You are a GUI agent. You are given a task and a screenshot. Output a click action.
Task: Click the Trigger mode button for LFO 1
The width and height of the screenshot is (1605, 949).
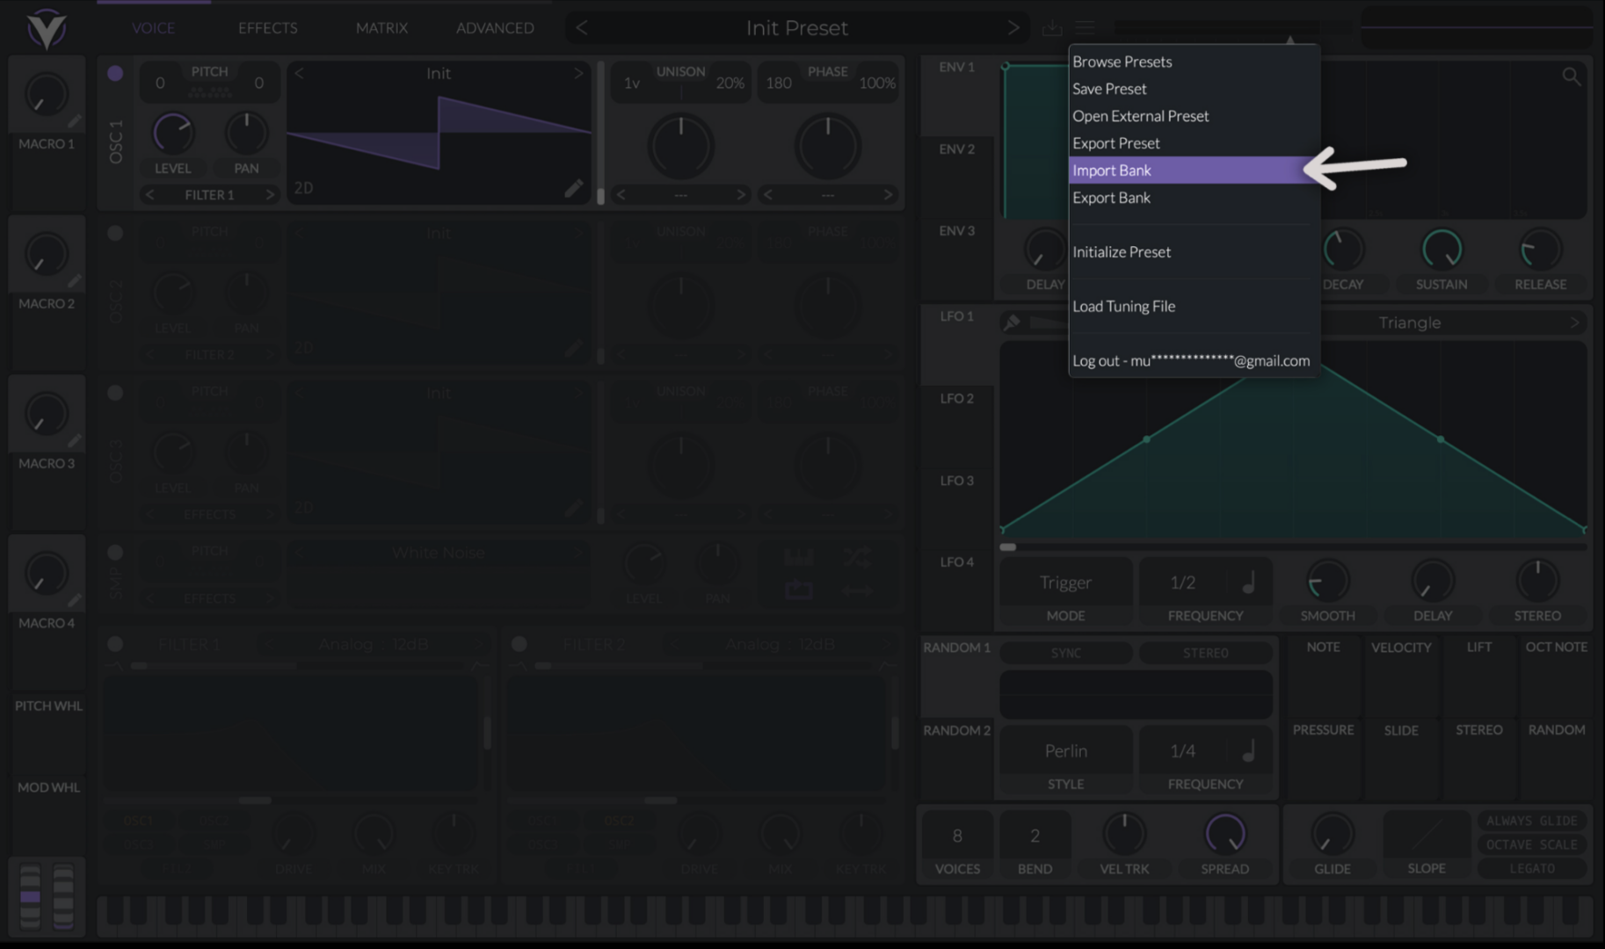1064,583
